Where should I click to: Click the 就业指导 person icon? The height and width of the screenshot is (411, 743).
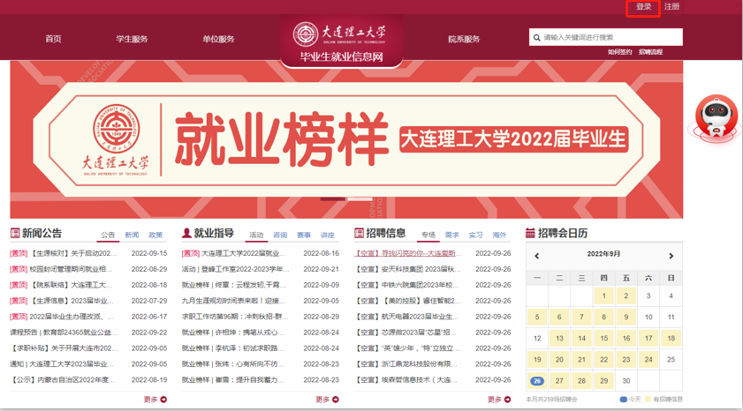186,233
